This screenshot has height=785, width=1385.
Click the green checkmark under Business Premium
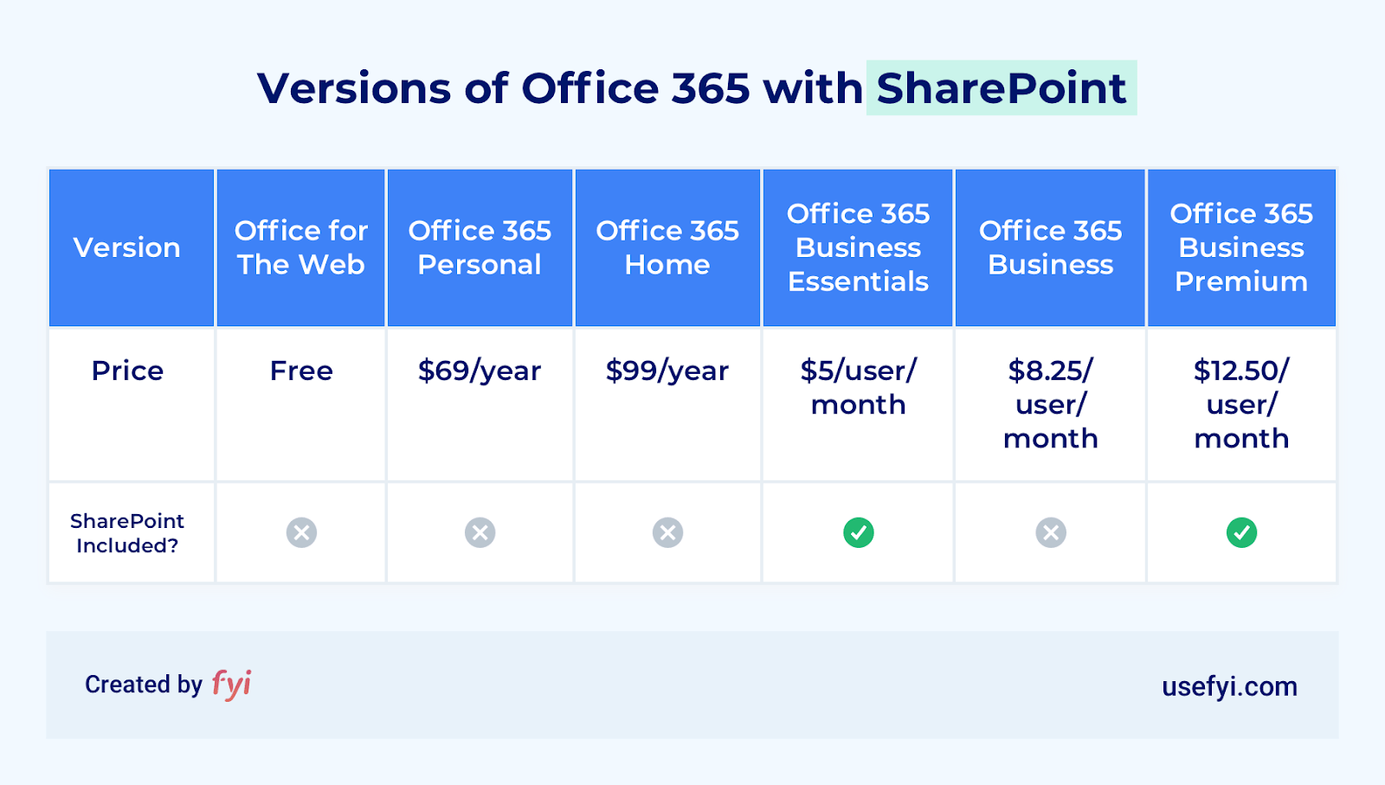point(1241,532)
